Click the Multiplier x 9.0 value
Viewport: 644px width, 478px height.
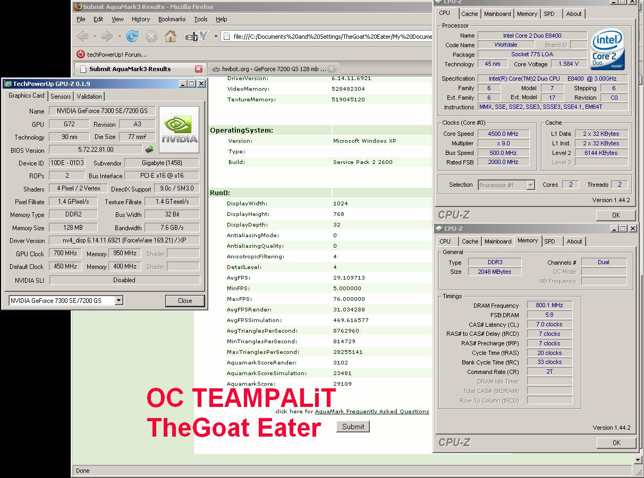[x=504, y=143]
